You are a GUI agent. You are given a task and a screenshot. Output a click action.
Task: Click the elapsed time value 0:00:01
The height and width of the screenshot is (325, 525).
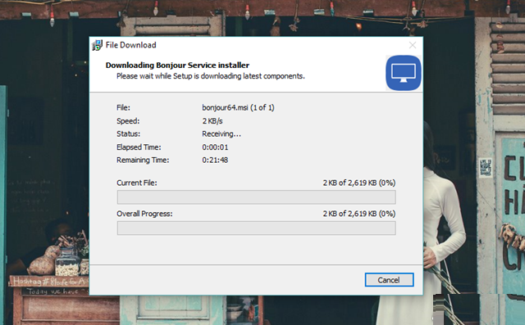[x=215, y=147]
